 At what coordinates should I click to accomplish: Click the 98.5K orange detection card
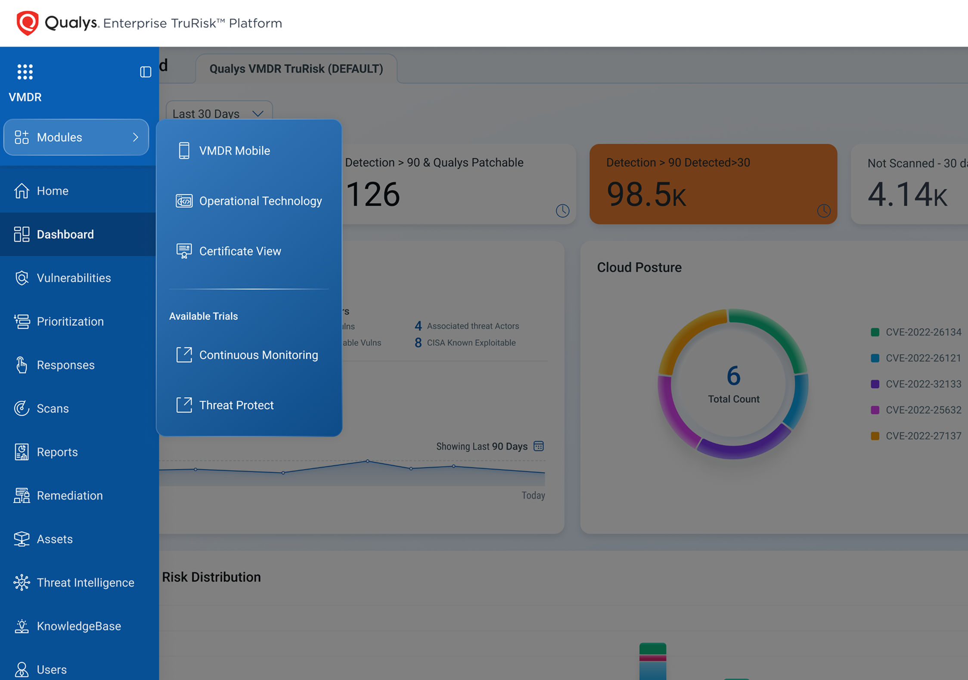pyautogui.click(x=713, y=184)
